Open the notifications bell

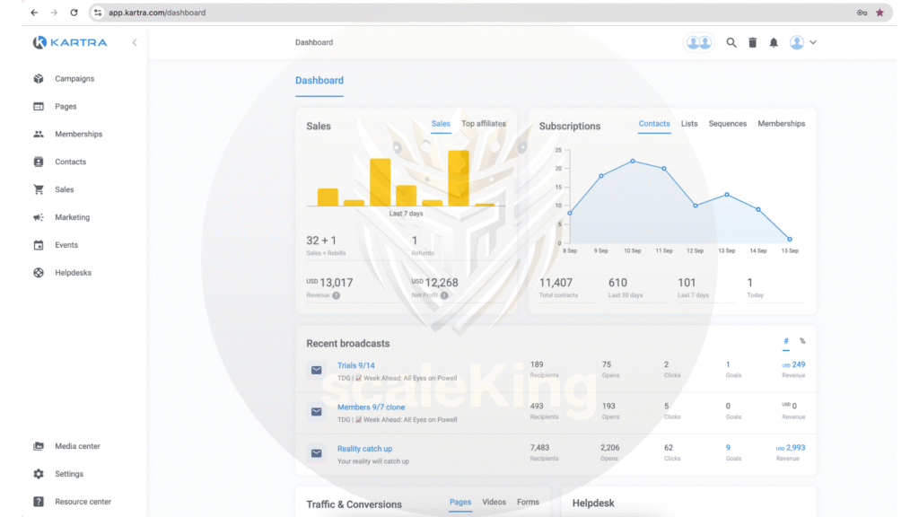774,42
